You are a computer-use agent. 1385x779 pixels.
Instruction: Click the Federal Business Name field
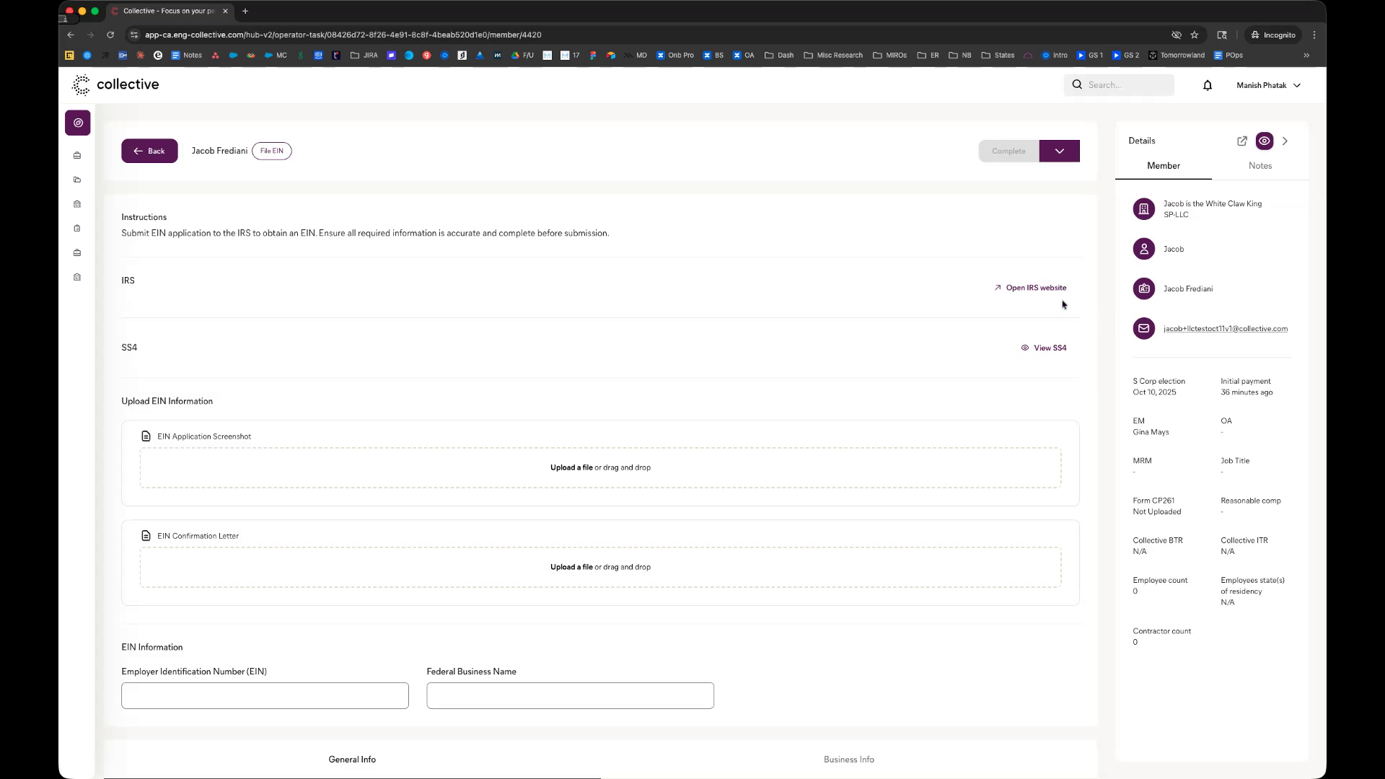(x=570, y=696)
